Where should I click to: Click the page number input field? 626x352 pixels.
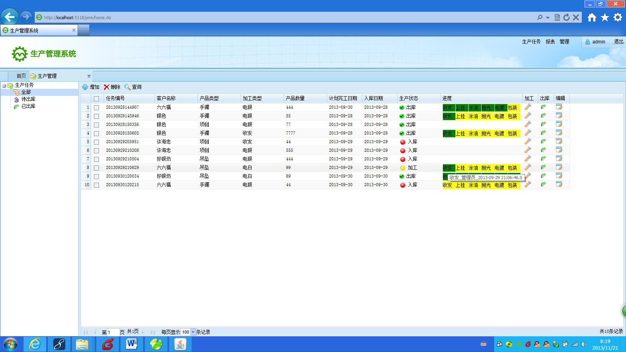click(x=113, y=332)
